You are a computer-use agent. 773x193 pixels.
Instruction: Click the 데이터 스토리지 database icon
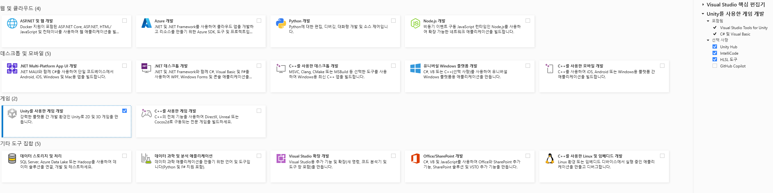(12, 158)
